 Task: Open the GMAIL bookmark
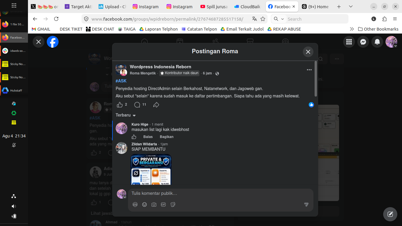(41, 29)
